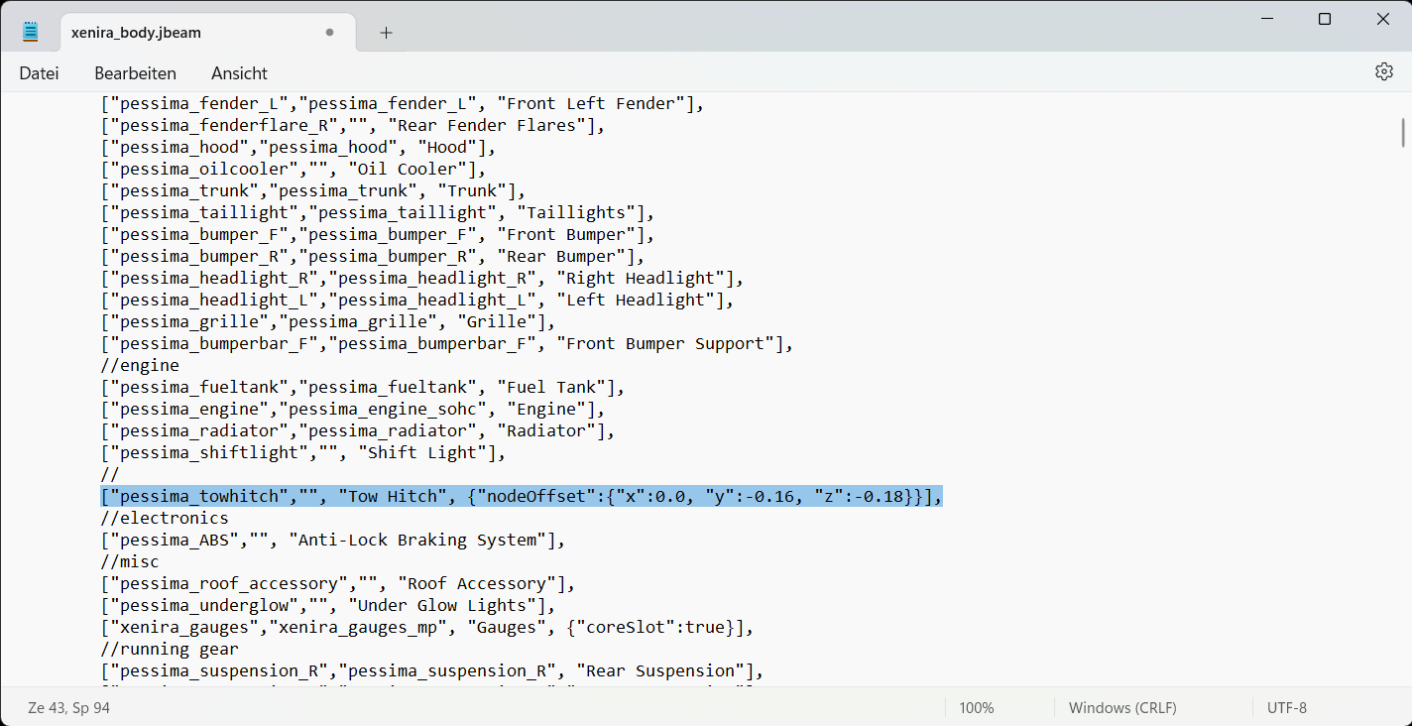The width and height of the screenshot is (1412, 726).
Task: Select the xenira_body.jbeam tab
Action: pos(136,33)
